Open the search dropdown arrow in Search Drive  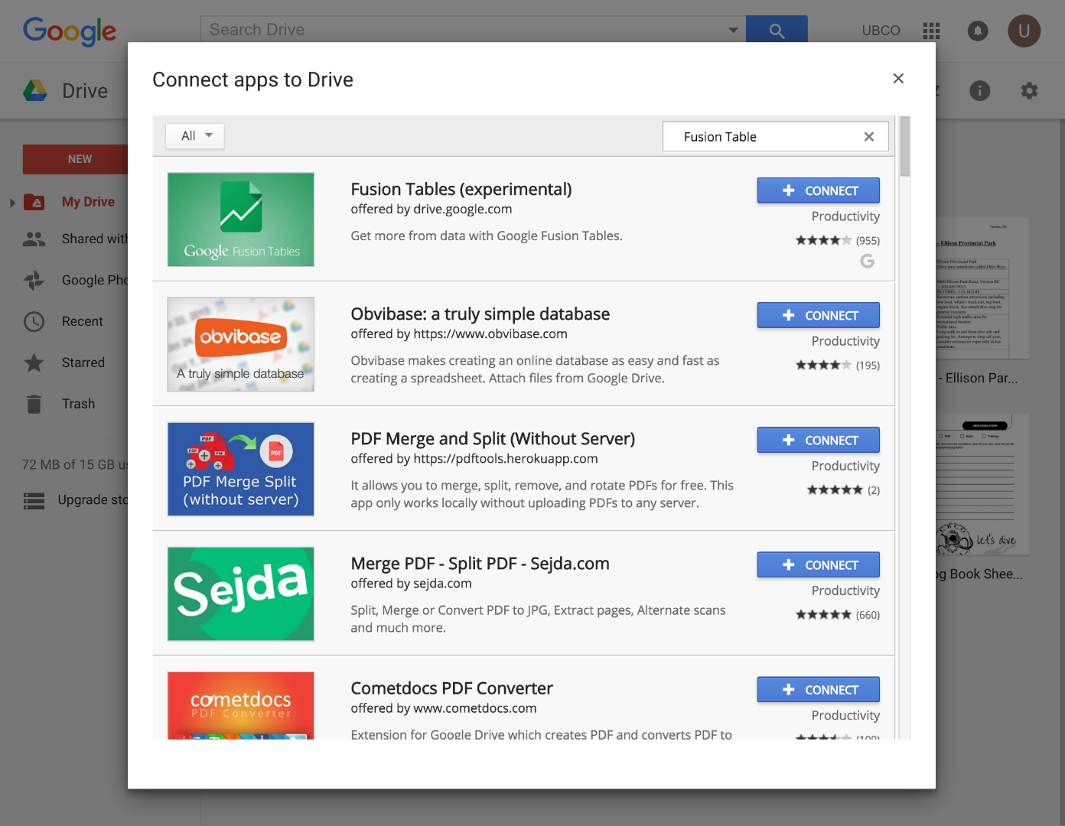click(x=733, y=29)
